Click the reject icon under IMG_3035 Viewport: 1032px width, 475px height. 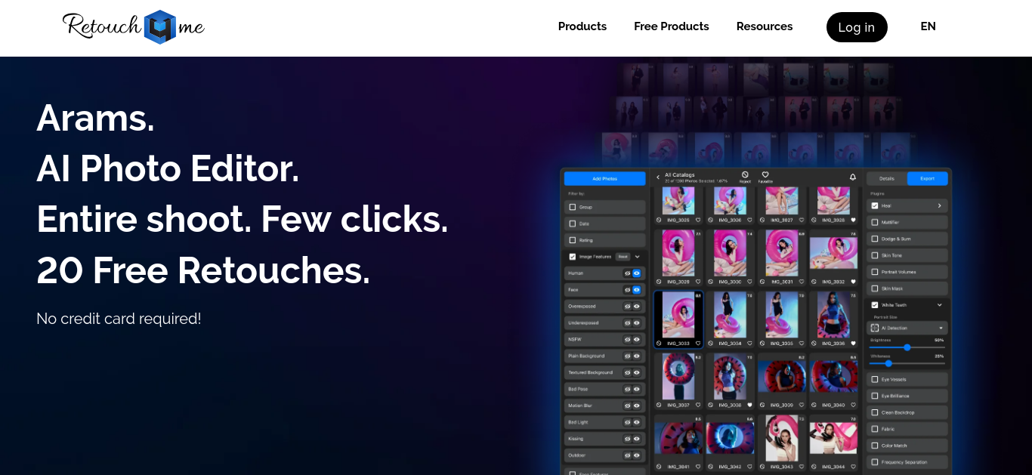point(762,343)
